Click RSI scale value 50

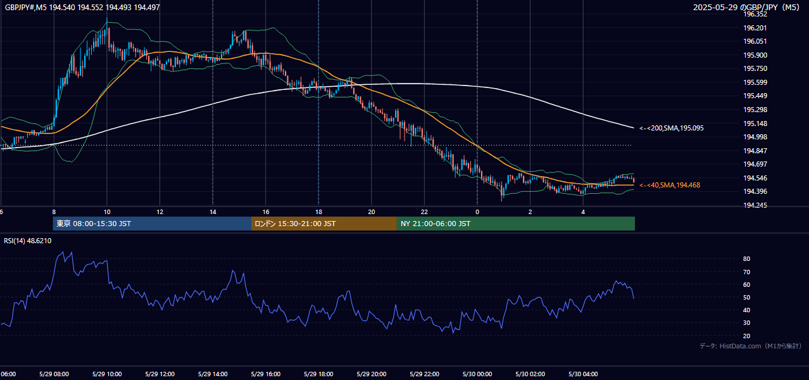tap(747, 297)
